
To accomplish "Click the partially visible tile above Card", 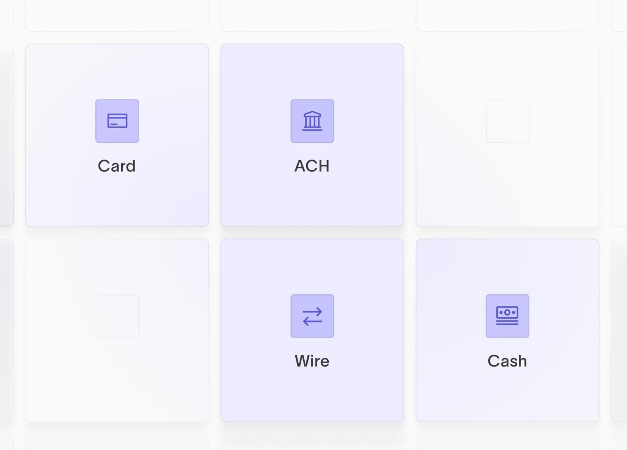I will click(x=117, y=16).
